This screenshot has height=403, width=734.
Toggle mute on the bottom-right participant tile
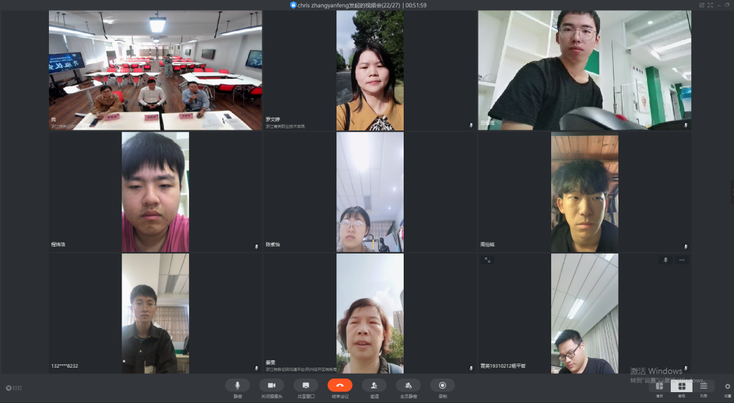pyautogui.click(x=665, y=260)
